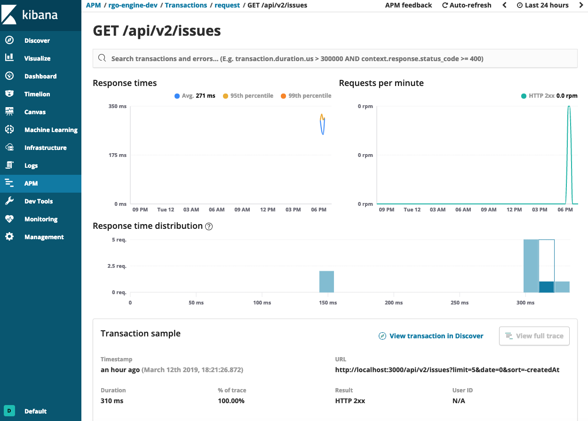Click the transaction sample URL text

pos(447,370)
